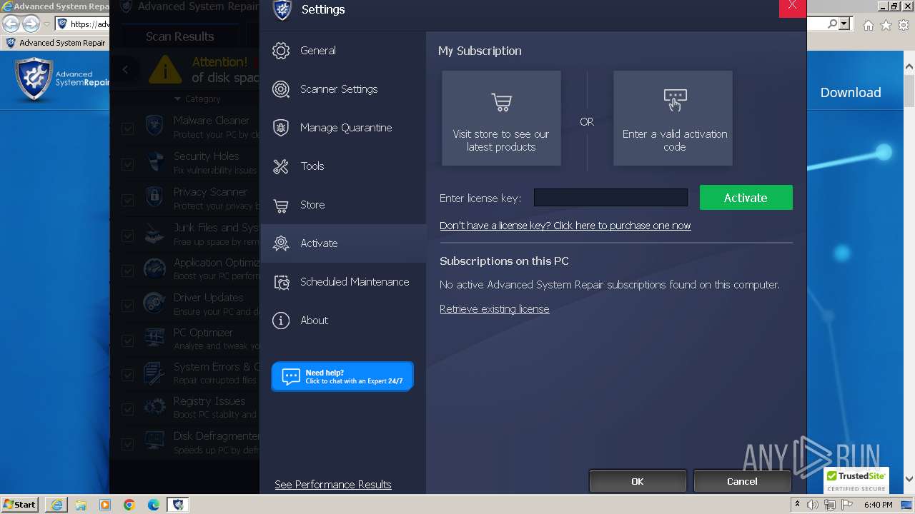Screen dimensions: 915x514
Task: Click the license key input field
Action: point(610,198)
